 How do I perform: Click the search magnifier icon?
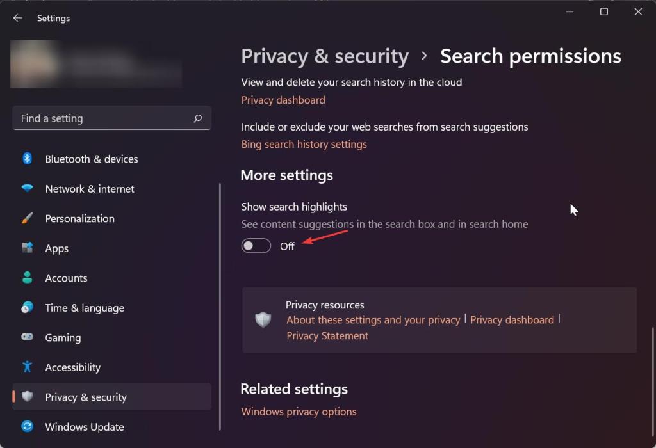pos(197,118)
